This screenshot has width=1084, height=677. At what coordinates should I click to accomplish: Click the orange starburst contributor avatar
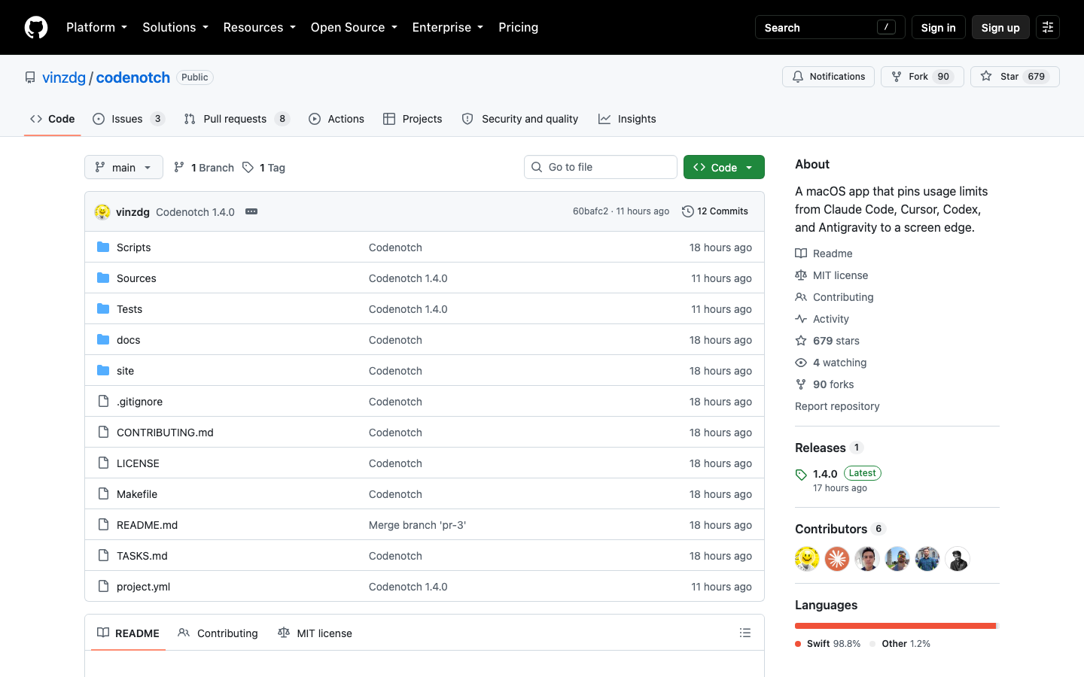pos(837,559)
